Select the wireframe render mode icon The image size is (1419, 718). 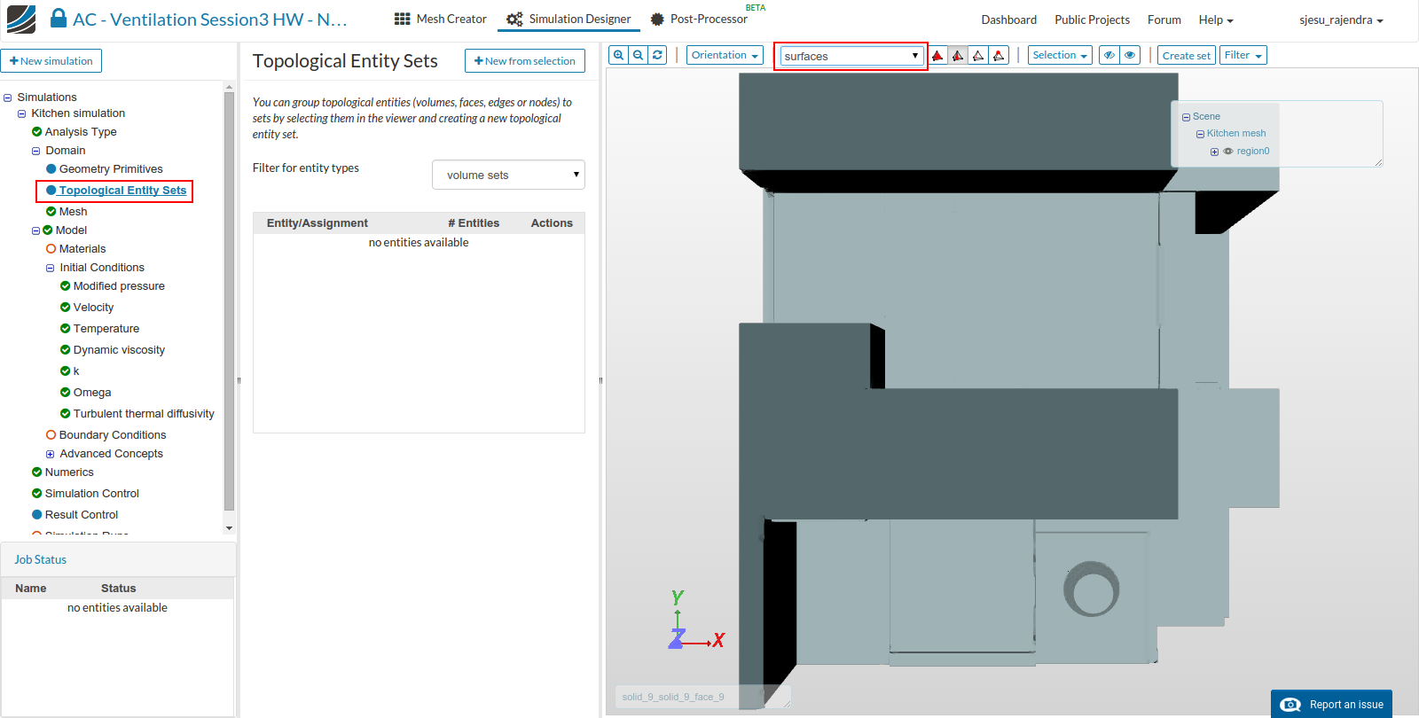click(978, 56)
